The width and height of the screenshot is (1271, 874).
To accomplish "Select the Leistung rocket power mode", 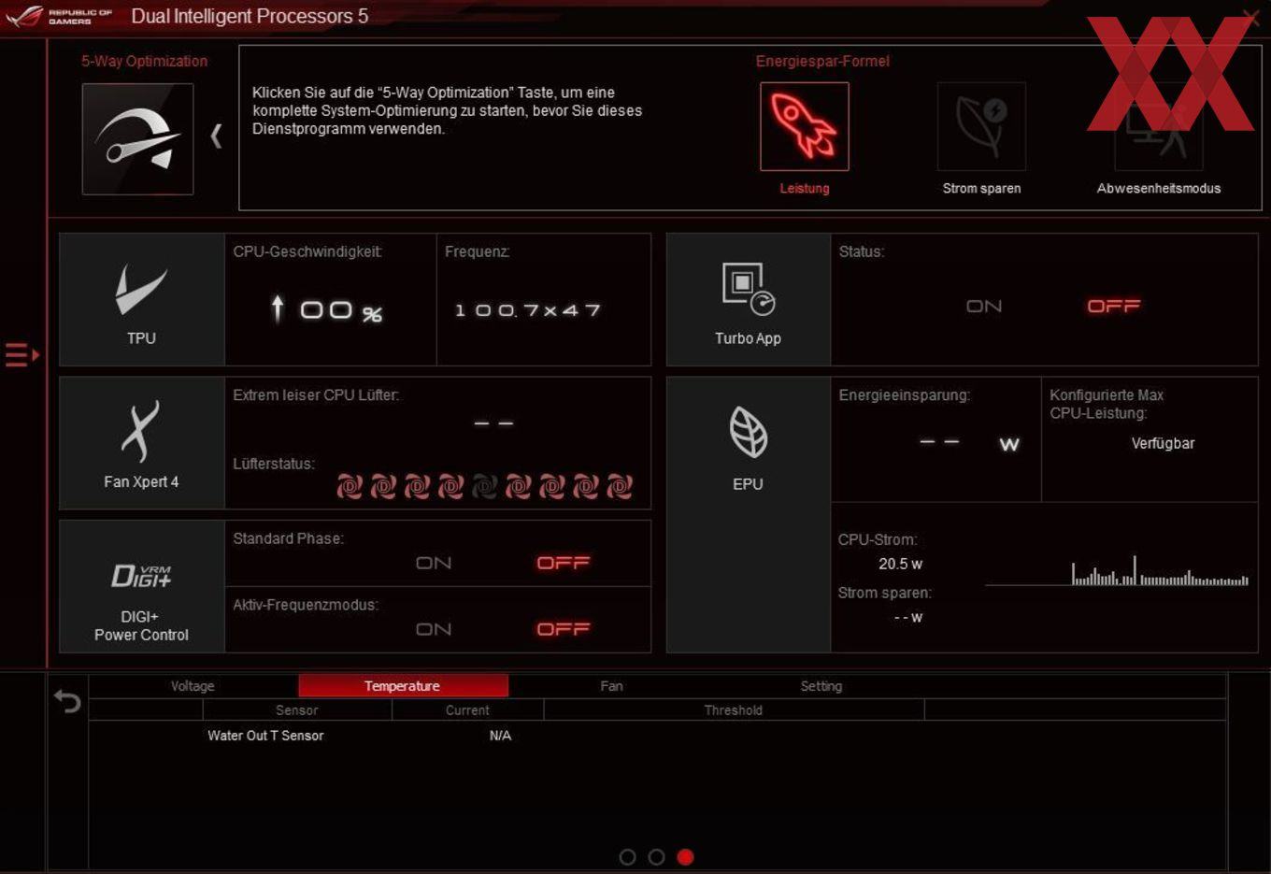I will point(804,126).
